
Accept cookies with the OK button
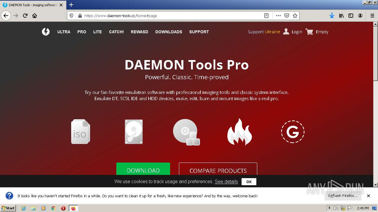pos(249,182)
